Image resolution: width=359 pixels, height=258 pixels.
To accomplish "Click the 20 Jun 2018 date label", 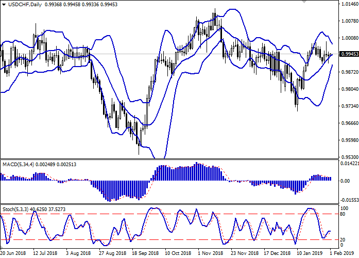I will pyautogui.click(x=13, y=253).
